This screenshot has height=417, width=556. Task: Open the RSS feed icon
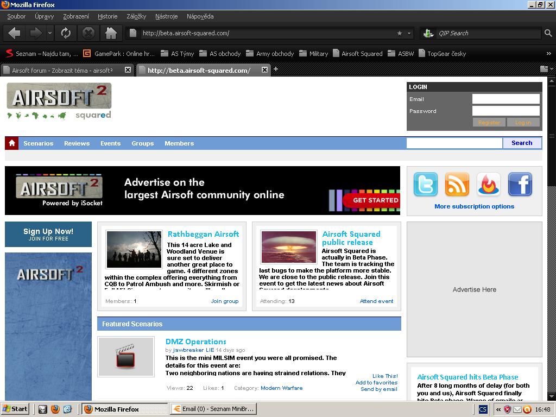pyautogui.click(x=457, y=185)
